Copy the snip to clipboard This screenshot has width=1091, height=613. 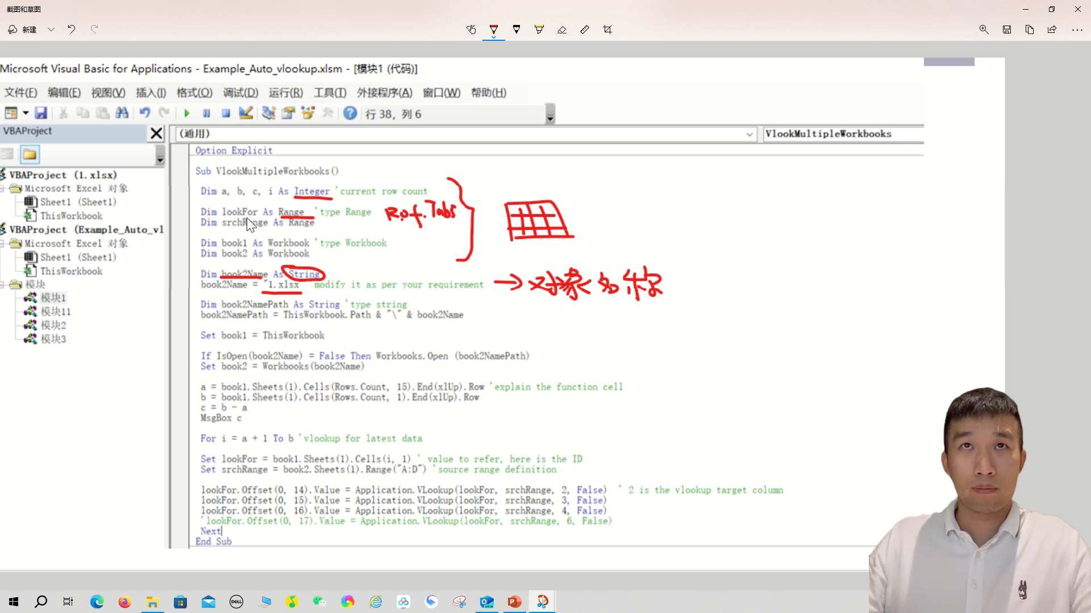1029,30
